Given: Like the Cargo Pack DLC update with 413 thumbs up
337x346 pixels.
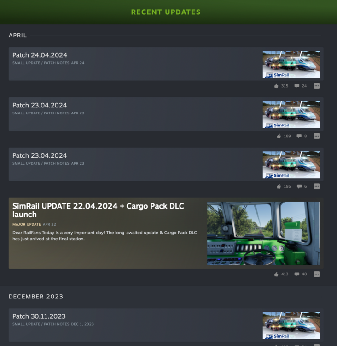Looking at the screenshot, I should 276,274.
